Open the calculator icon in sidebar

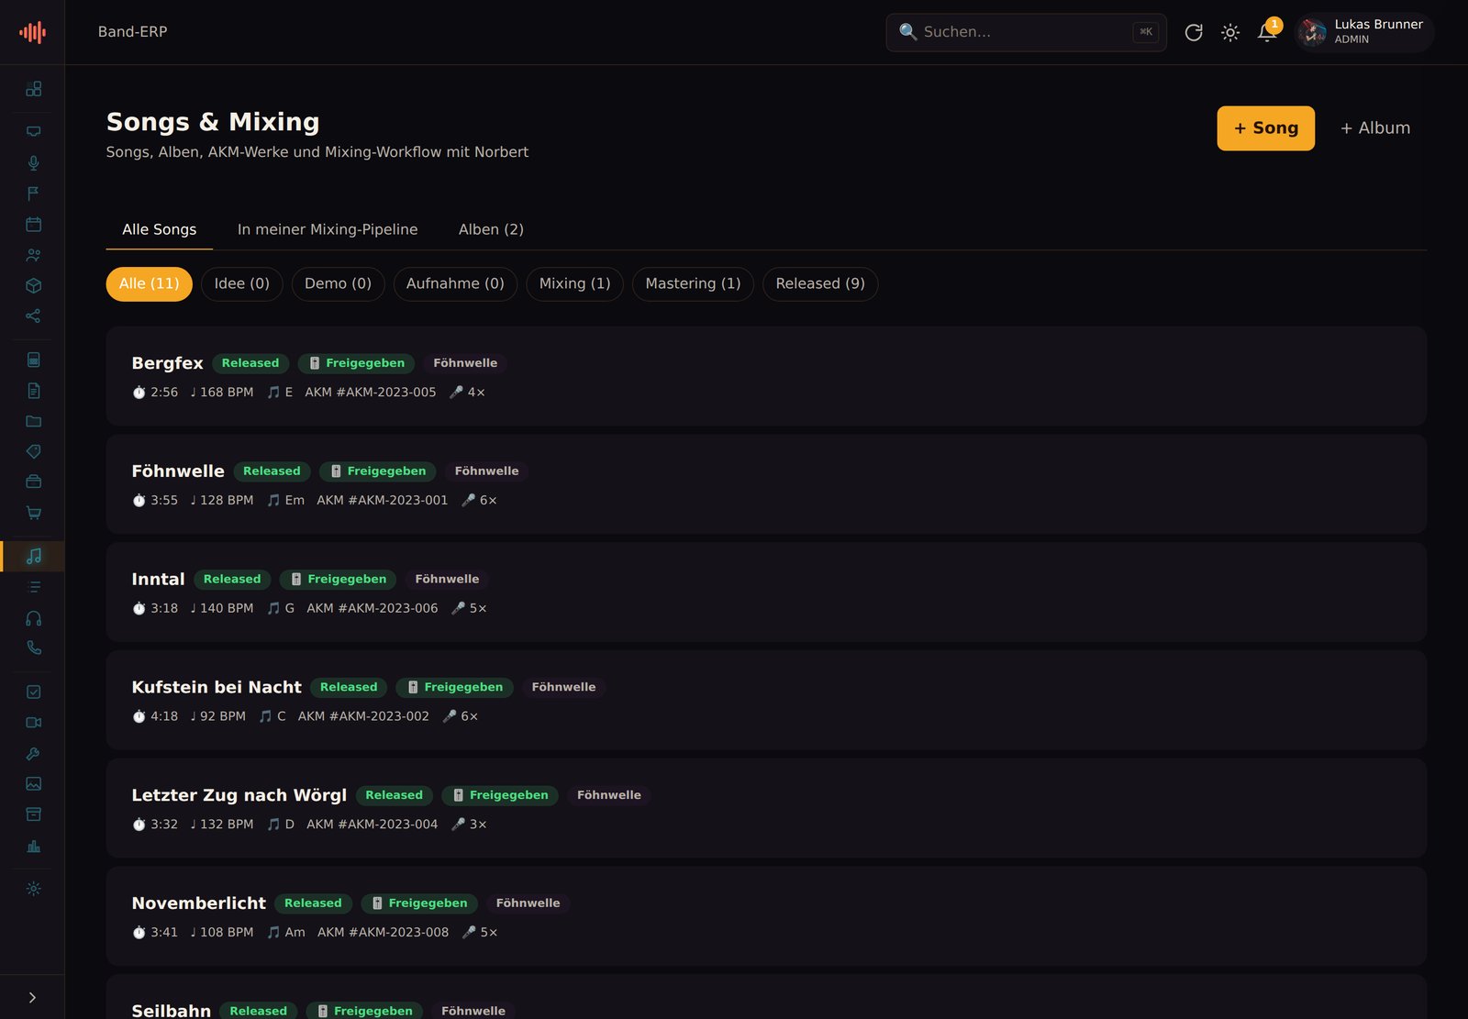[x=33, y=360]
